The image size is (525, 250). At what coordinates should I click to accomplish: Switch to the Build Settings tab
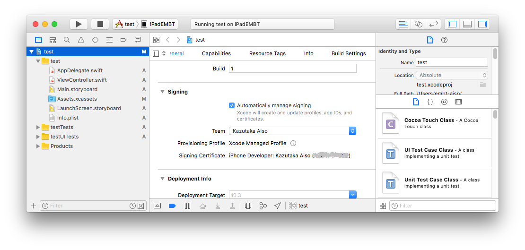coord(349,53)
